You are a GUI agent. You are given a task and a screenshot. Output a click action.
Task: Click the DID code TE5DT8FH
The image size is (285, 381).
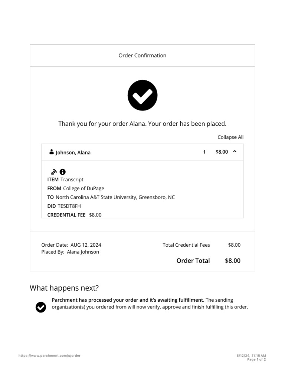69,206
